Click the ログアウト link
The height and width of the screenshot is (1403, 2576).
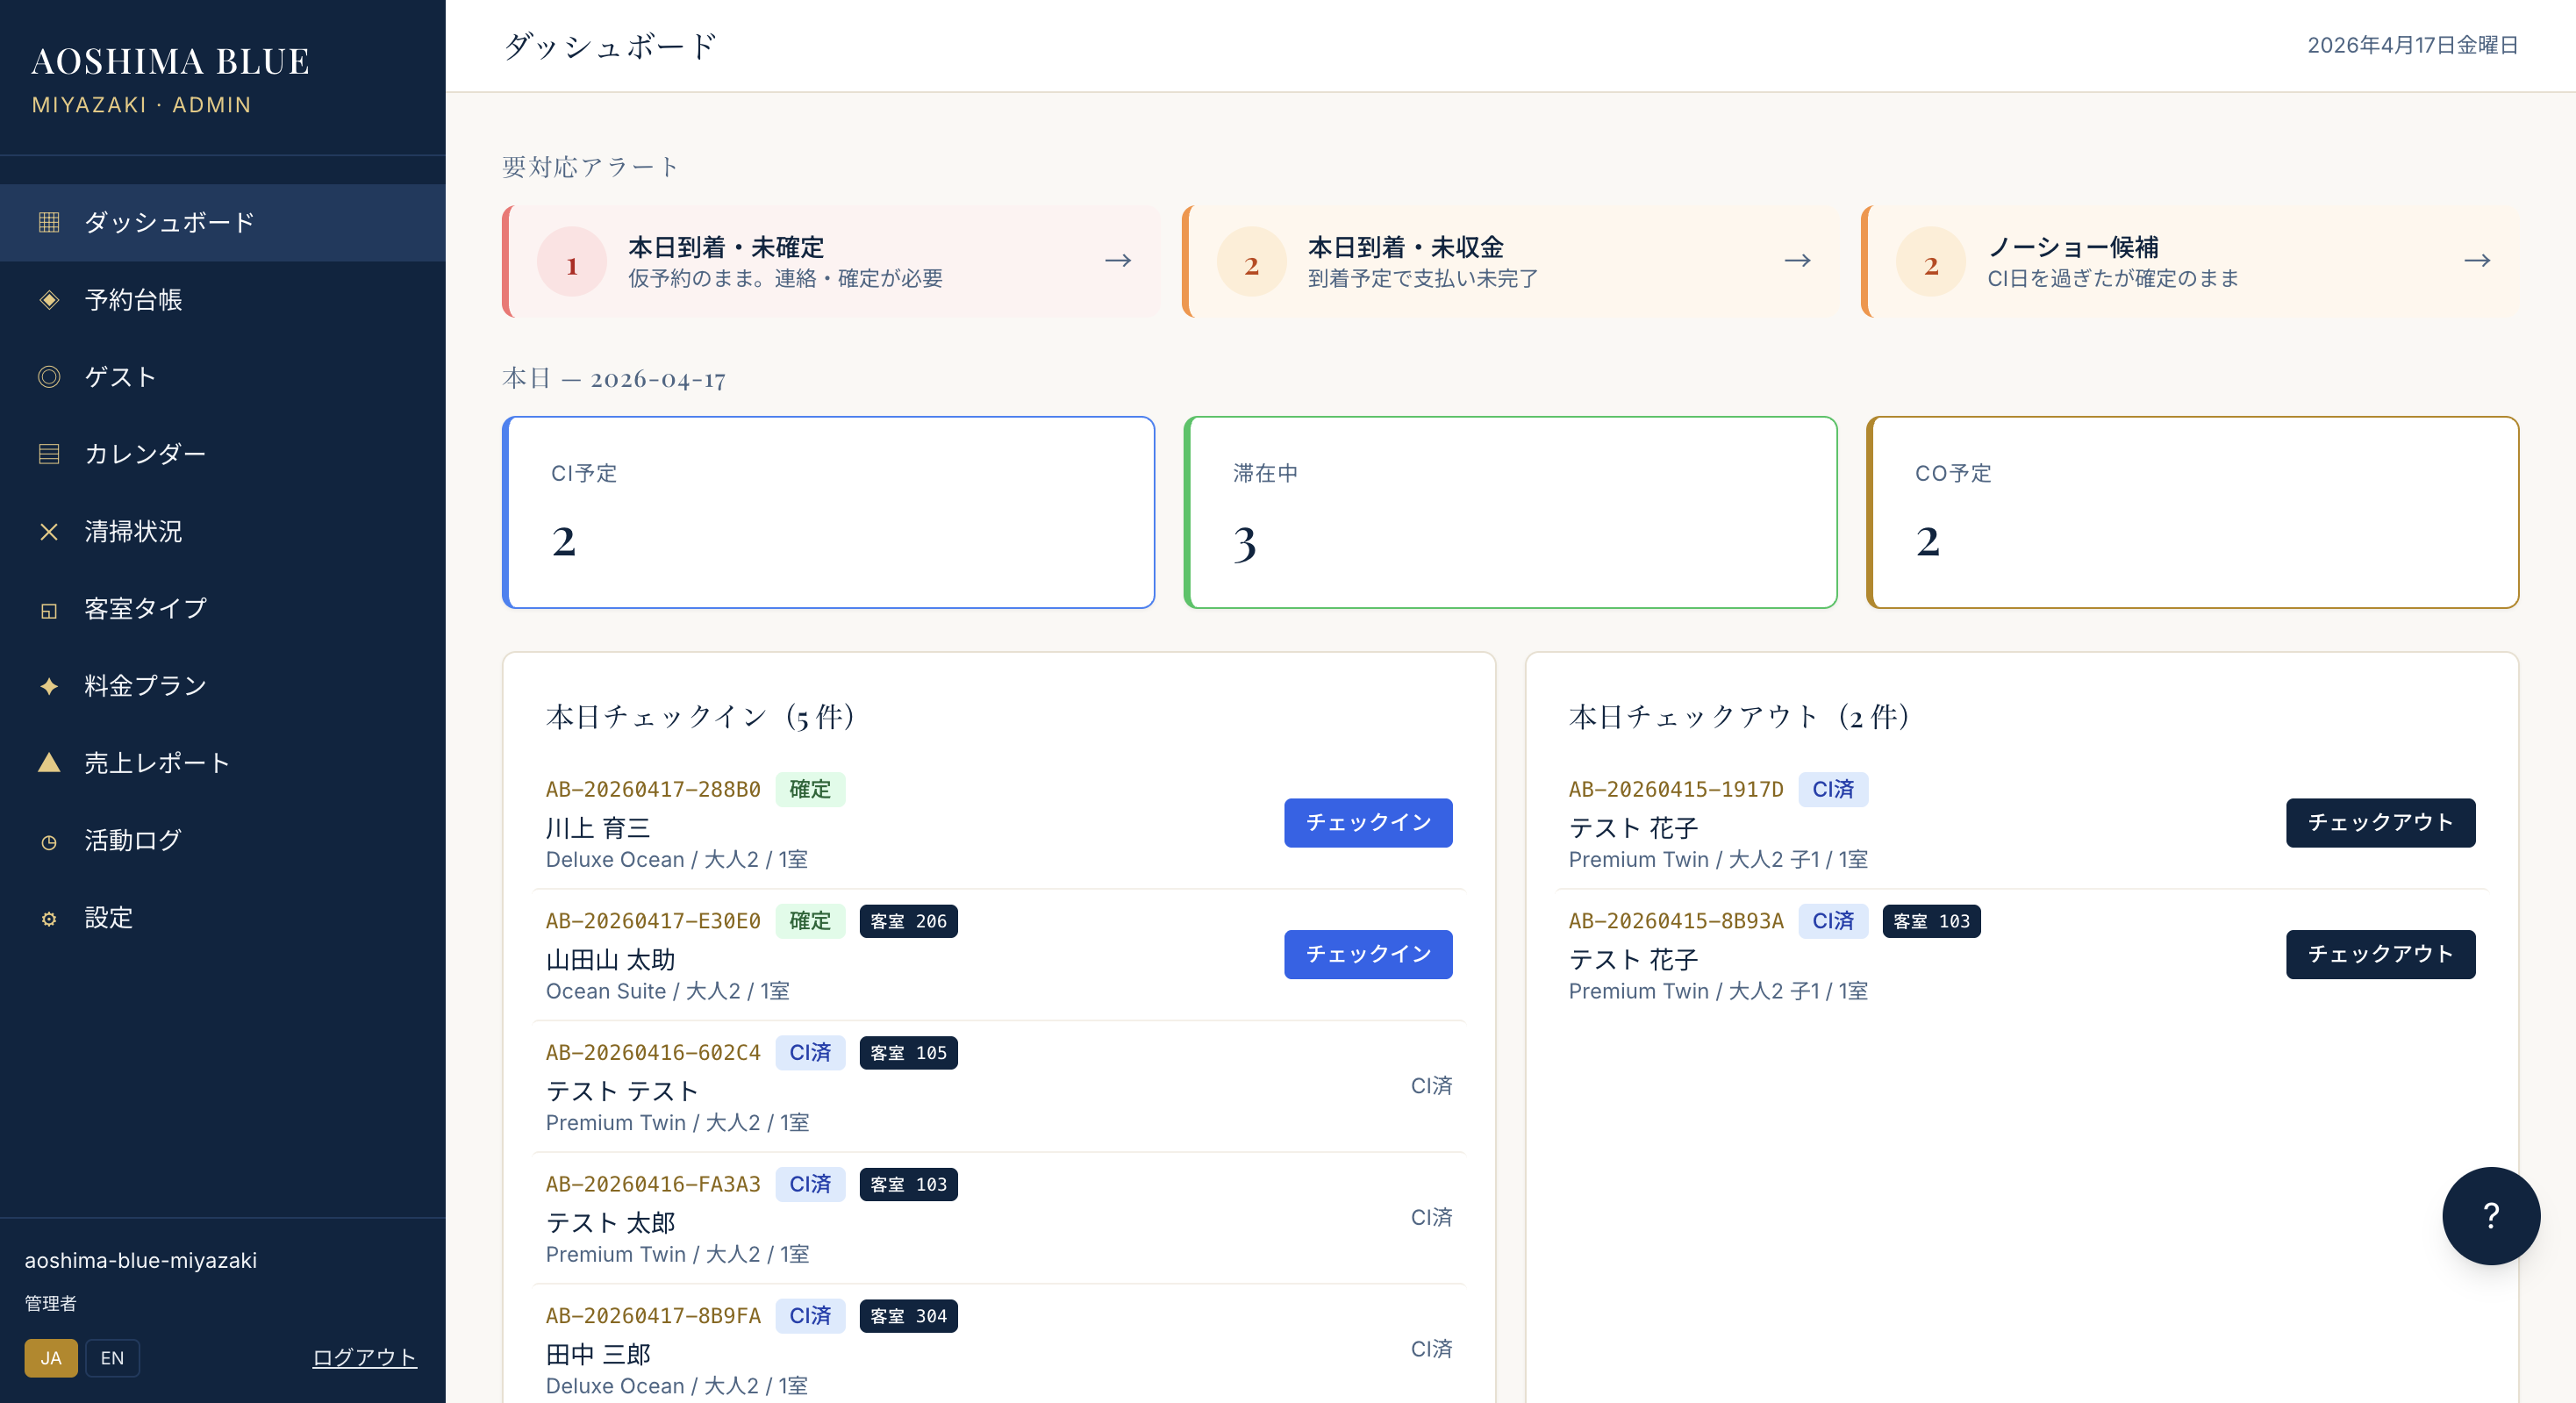[x=364, y=1357]
